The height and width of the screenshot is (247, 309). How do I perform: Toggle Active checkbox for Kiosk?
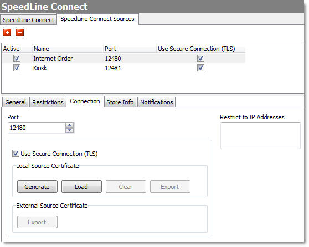click(17, 67)
